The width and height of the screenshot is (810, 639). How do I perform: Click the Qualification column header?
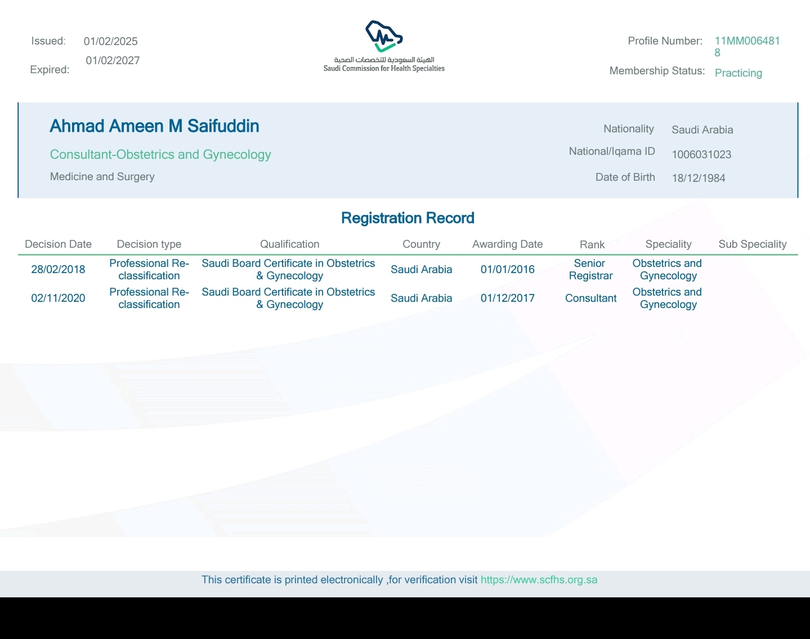(x=289, y=244)
